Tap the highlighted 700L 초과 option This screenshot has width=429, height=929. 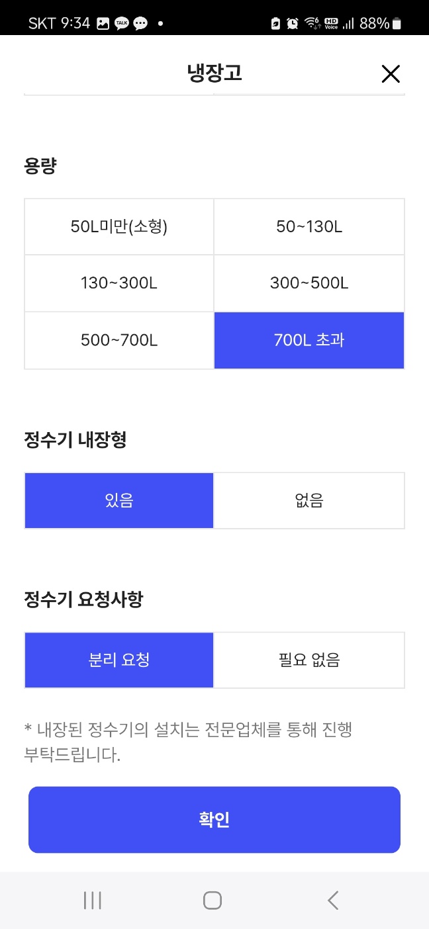click(x=309, y=340)
